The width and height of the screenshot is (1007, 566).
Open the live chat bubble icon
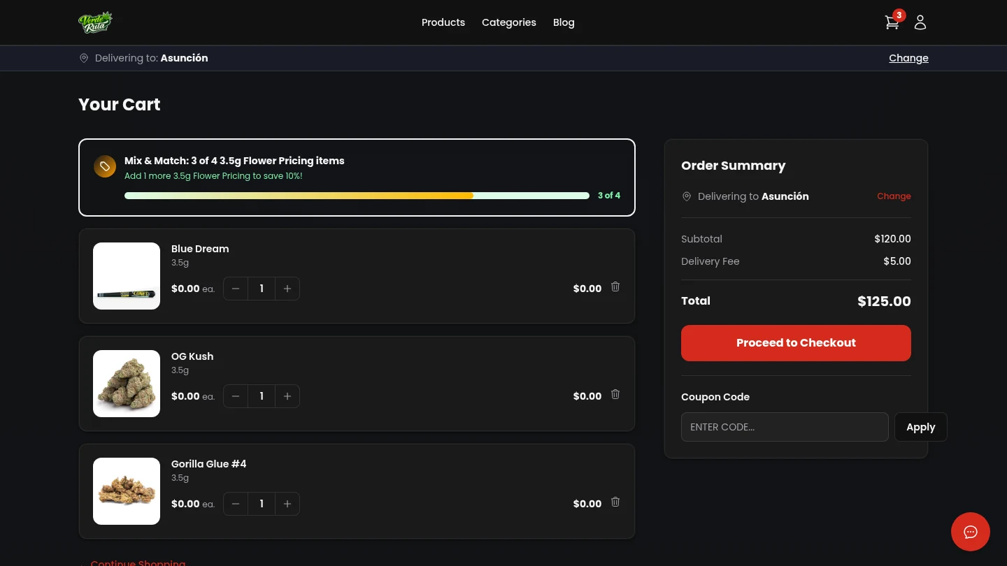[x=971, y=532]
